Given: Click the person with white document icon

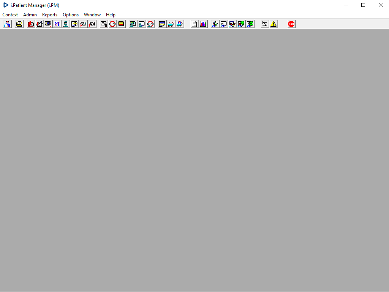Looking at the screenshot, I should (x=224, y=24).
